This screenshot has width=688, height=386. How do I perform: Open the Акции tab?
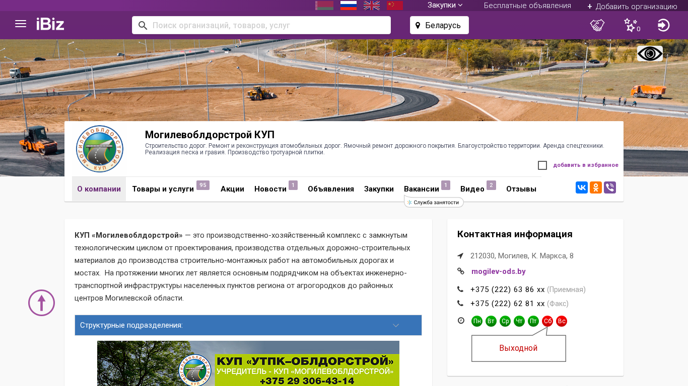[232, 189]
